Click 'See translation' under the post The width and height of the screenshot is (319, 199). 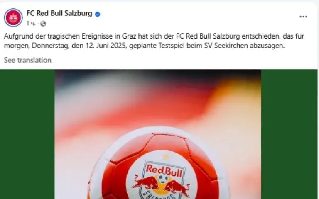tap(28, 60)
